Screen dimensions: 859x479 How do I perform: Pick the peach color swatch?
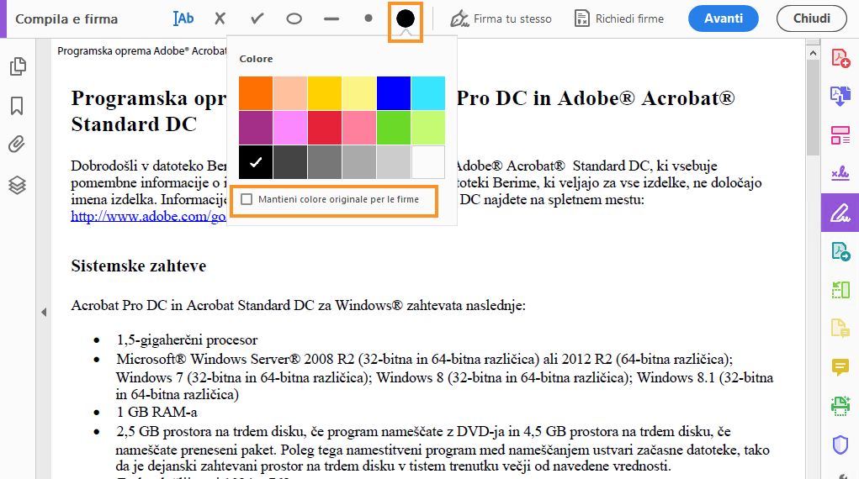click(x=290, y=93)
